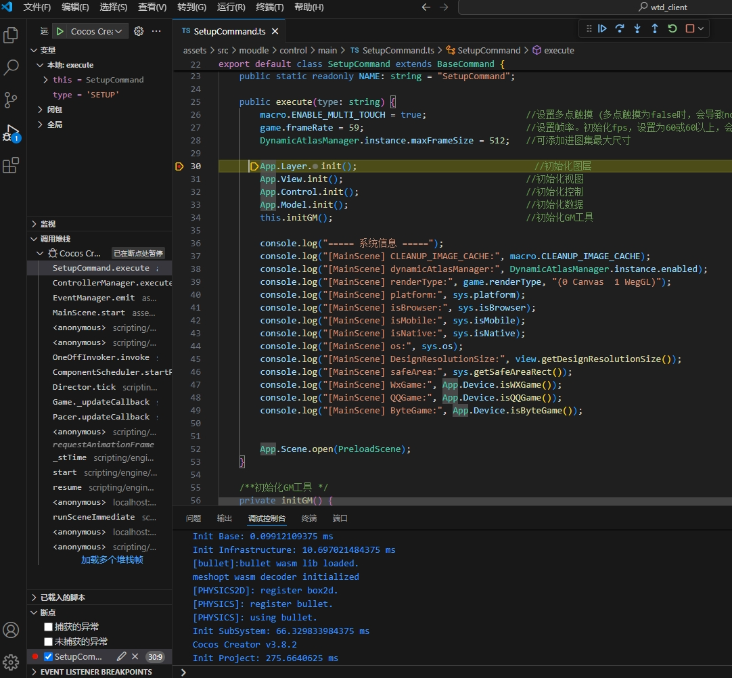Restart the debugging session
Viewport: 732px width, 678px height.
[x=672, y=28]
